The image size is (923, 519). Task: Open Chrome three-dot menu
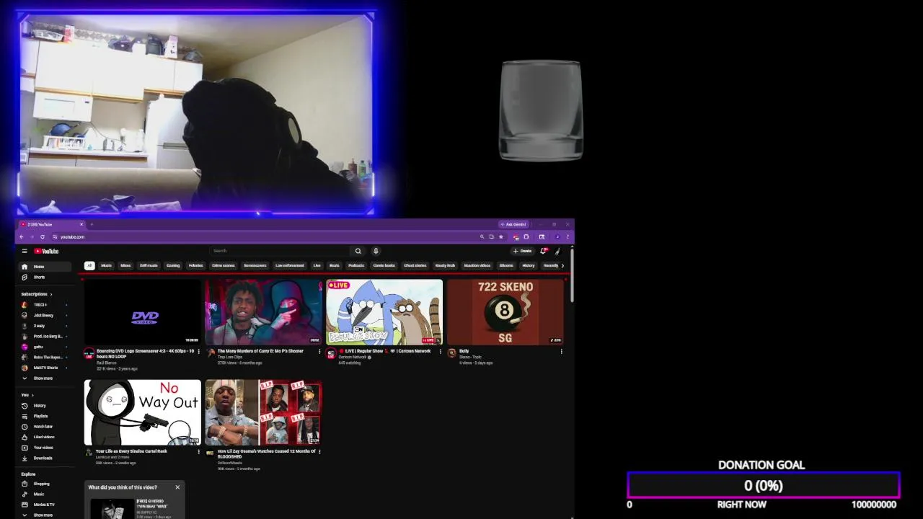click(568, 236)
